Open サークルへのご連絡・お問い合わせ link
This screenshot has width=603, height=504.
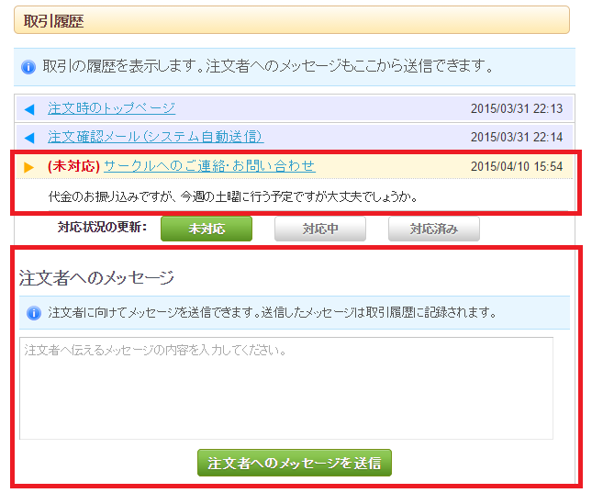tap(209, 166)
